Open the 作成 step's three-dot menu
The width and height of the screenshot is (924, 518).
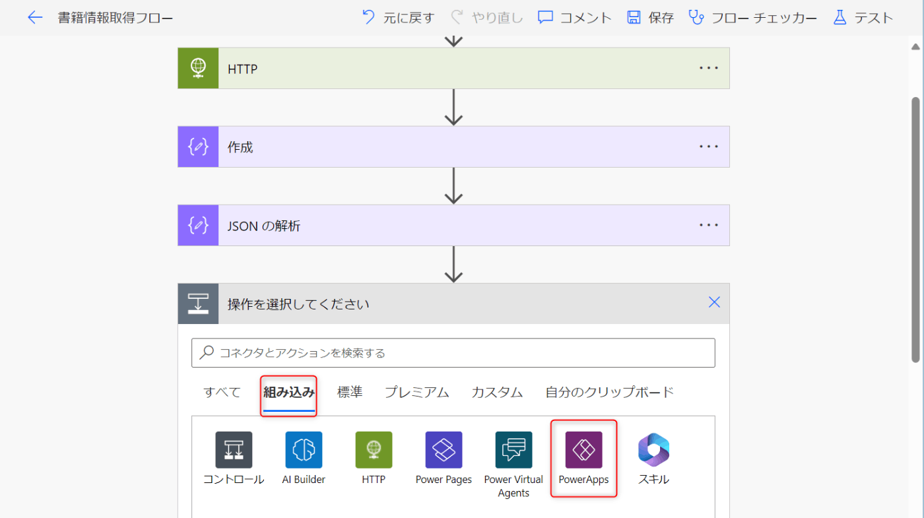coord(708,146)
